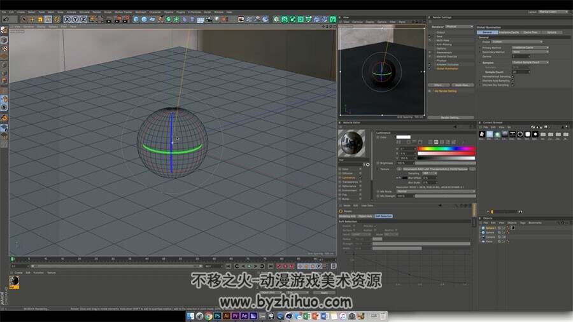The width and height of the screenshot is (573, 322).
Task: Click the Camera object icon in the toolbar
Action: point(209,19)
